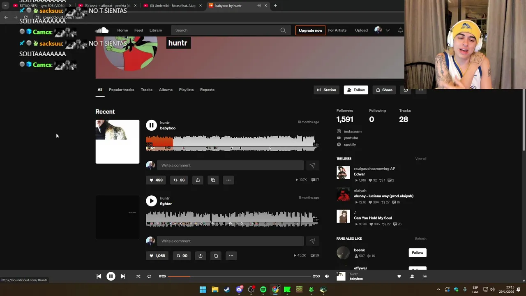The height and width of the screenshot is (296, 526).
Task: Share the babyboo track
Action: [198, 180]
